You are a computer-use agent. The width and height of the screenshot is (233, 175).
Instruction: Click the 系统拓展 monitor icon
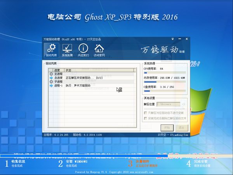click(67, 51)
